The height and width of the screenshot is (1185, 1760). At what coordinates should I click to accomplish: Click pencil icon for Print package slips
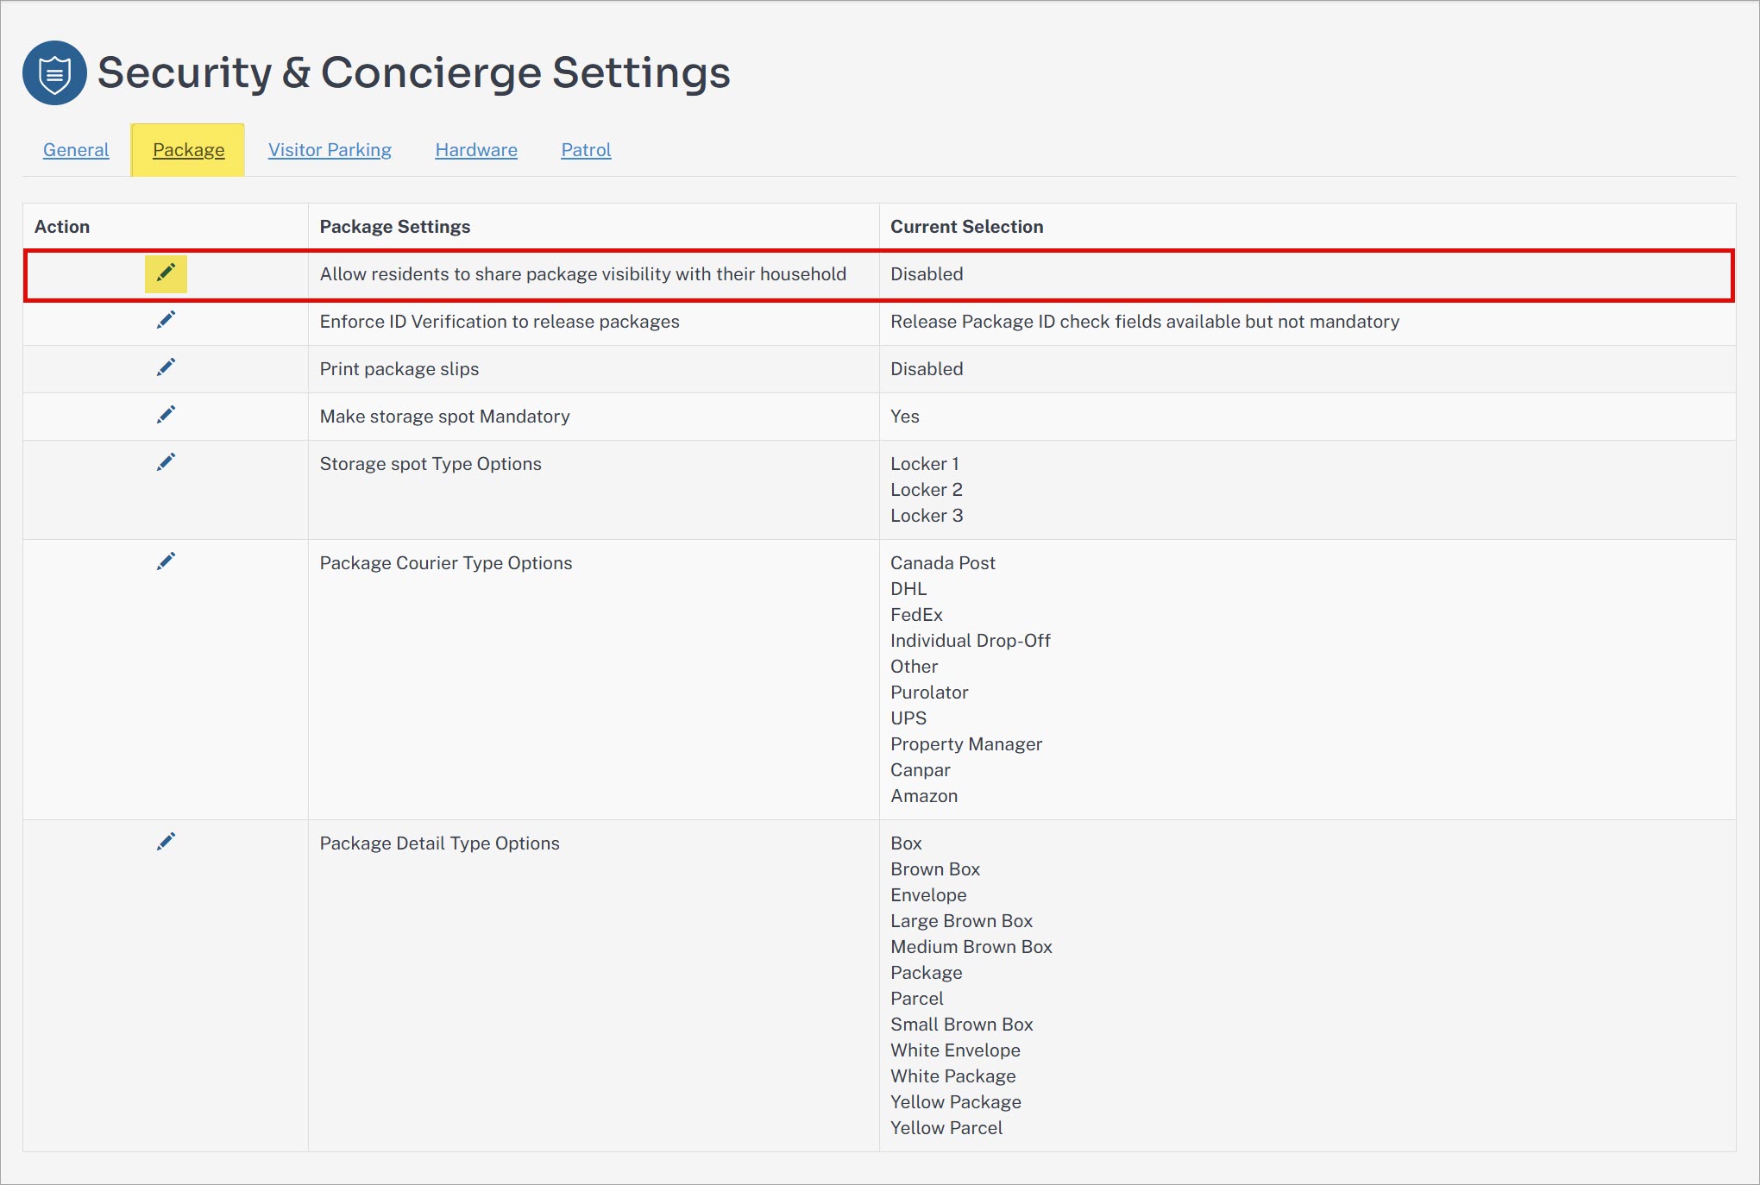(166, 367)
